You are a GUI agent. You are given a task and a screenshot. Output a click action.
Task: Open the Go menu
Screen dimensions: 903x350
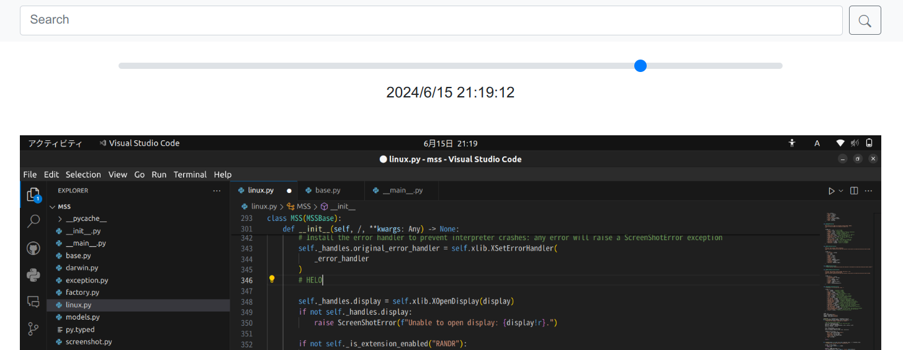(x=140, y=174)
